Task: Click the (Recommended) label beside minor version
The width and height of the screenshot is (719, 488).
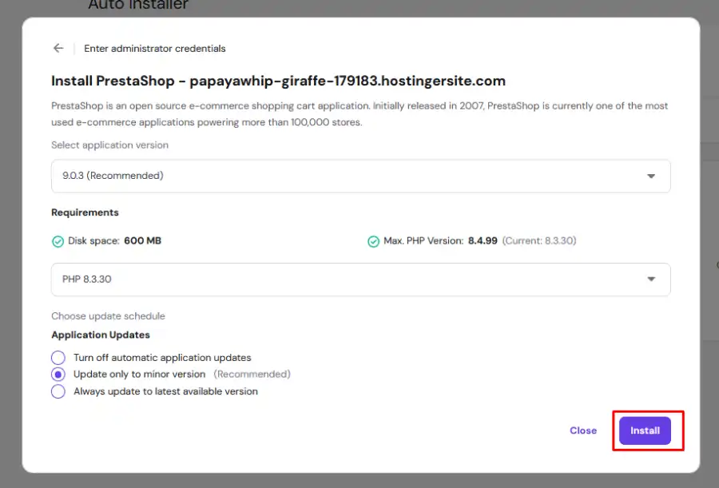Action: pyautogui.click(x=252, y=375)
